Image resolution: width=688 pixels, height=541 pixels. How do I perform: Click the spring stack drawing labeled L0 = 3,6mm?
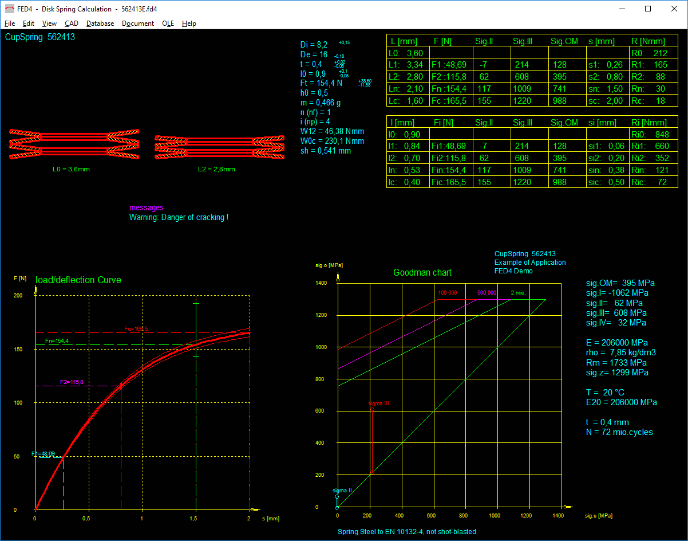[x=74, y=144]
